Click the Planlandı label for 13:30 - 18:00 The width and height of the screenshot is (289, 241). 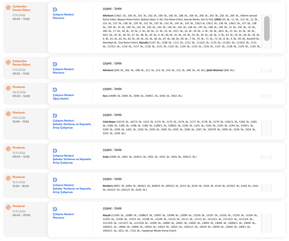click(x=19, y=177)
